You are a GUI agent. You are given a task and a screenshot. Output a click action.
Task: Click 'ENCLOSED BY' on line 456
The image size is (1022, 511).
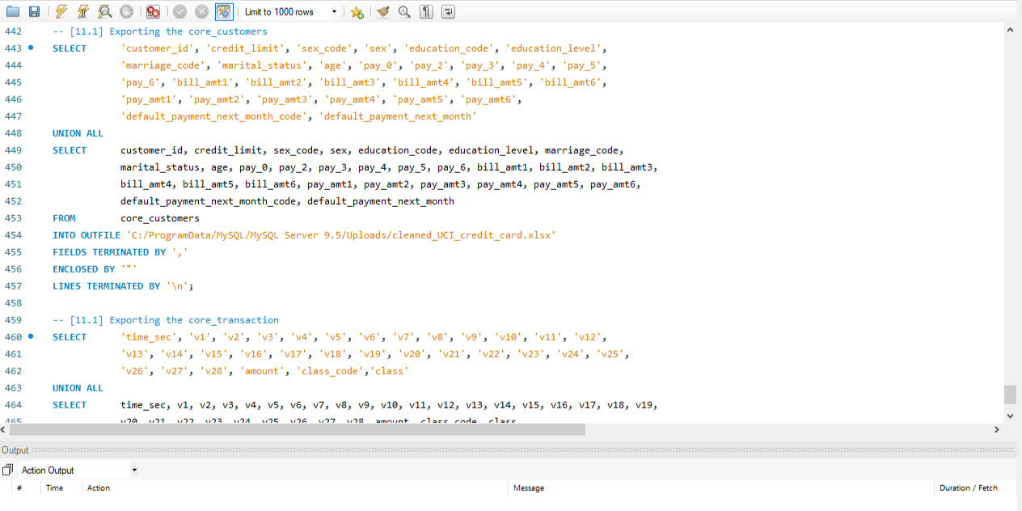[x=84, y=269]
